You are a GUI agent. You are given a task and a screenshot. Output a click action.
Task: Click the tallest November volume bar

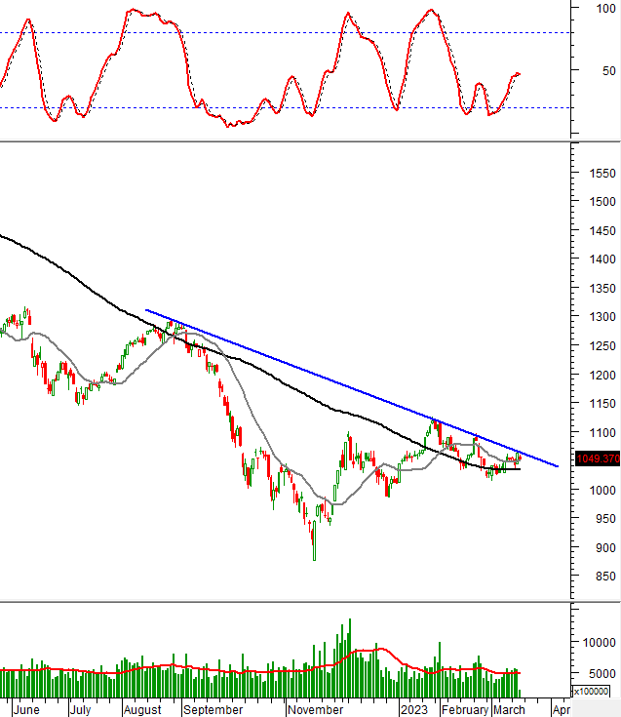click(350, 658)
